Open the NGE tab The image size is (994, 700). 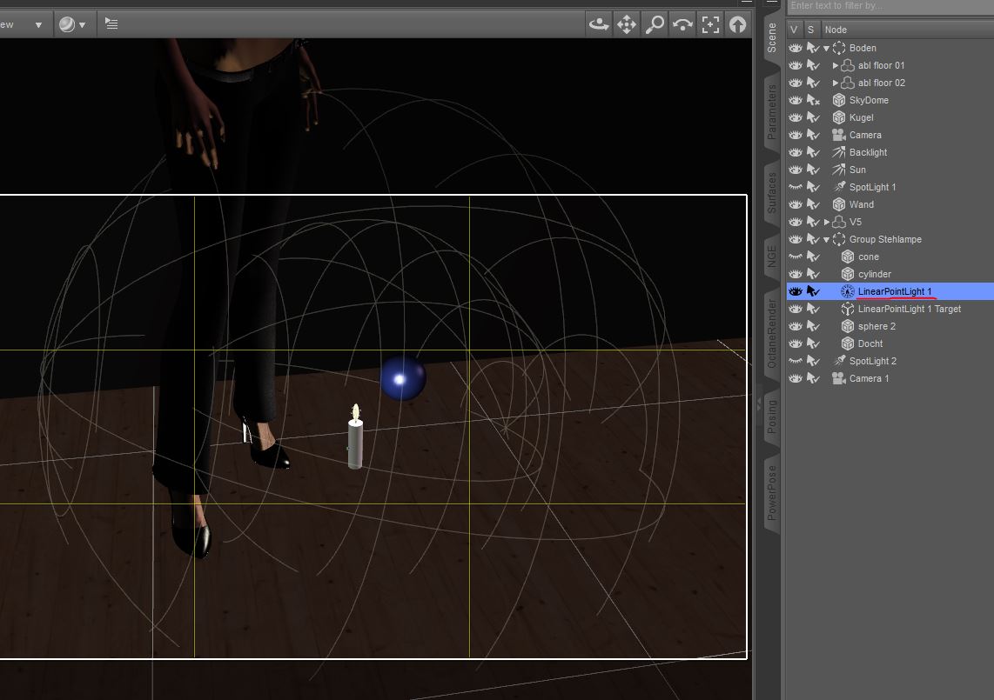(771, 256)
